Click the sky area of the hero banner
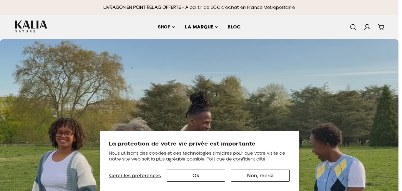Screen dimensions: 402x191 [x=265, y=59]
